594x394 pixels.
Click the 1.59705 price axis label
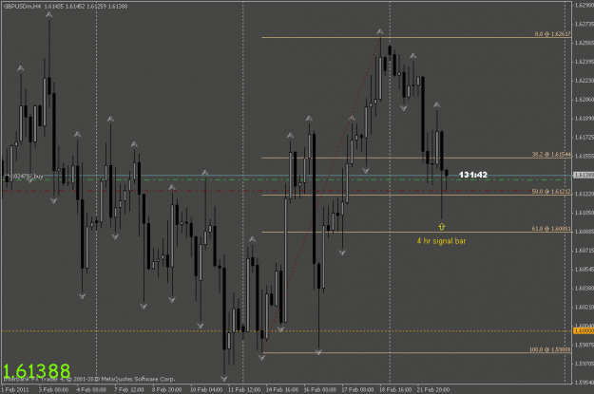[x=584, y=364]
